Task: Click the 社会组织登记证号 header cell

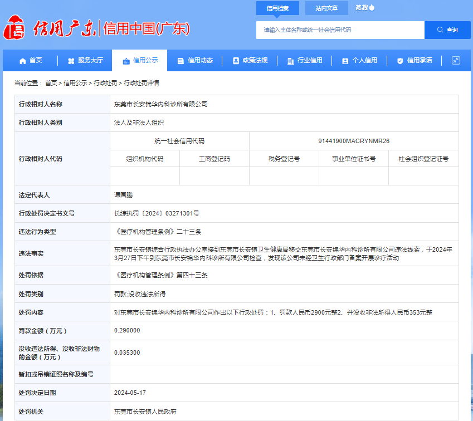Action: [423, 159]
